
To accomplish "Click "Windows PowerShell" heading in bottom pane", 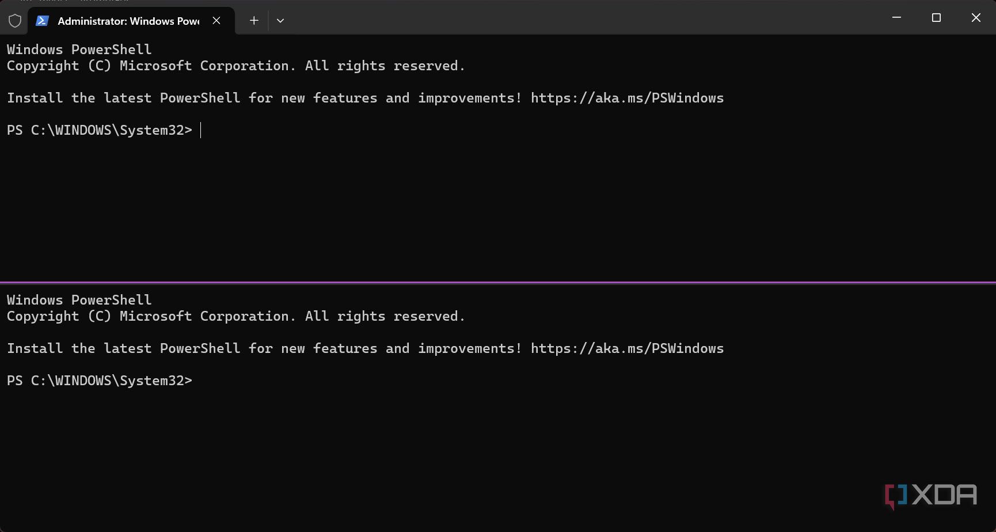I will point(79,300).
